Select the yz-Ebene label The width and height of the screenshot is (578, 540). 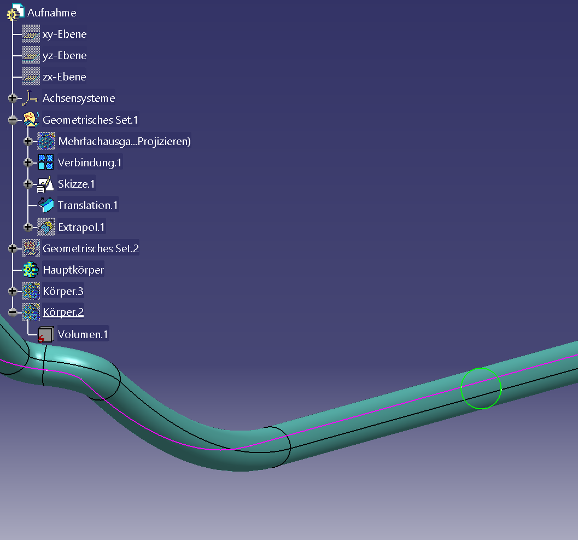(65, 55)
